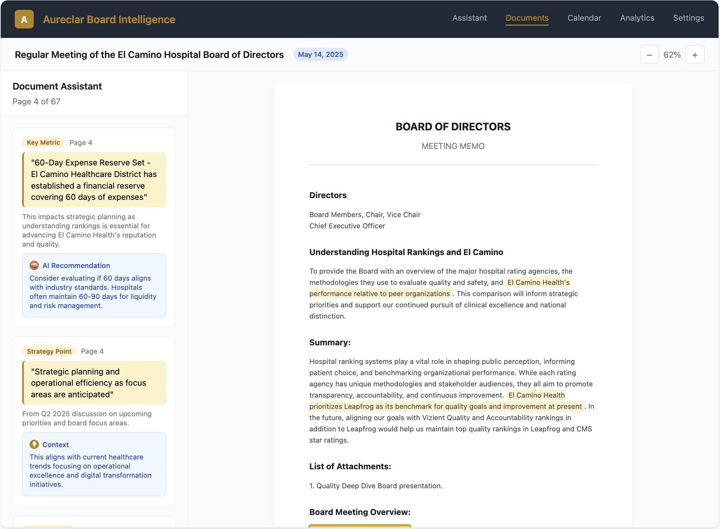Viewport: 720px width, 529px height.
Task: Click the zoom out minus button
Action: tap(649, 55)
